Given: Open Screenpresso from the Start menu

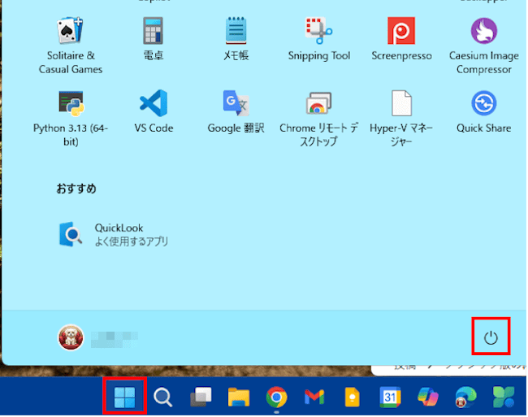Looking at the screenshot, I should click(401, 39).
